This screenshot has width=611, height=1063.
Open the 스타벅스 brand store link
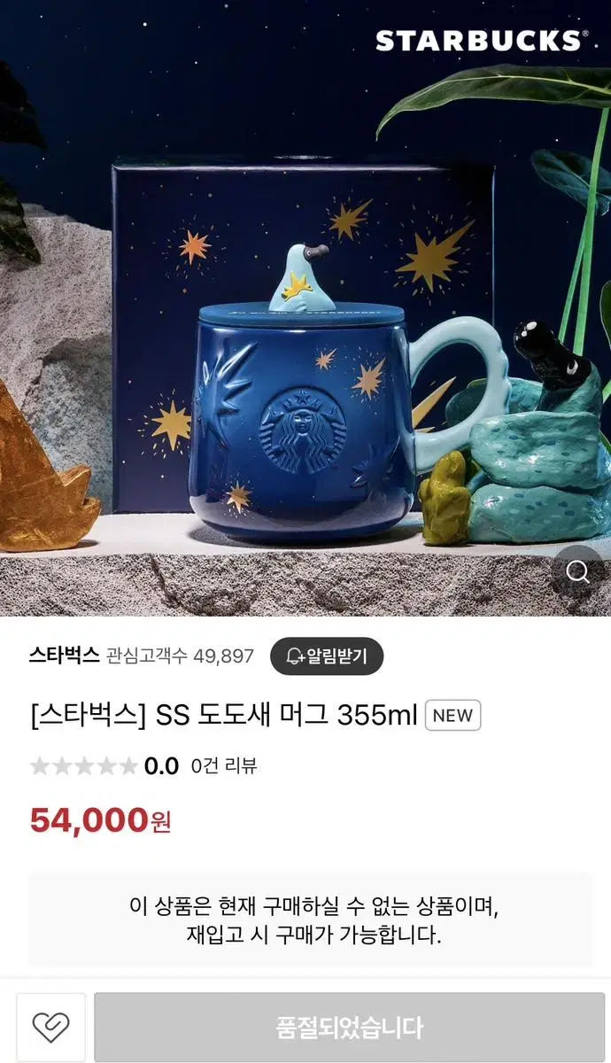(64, 656)
